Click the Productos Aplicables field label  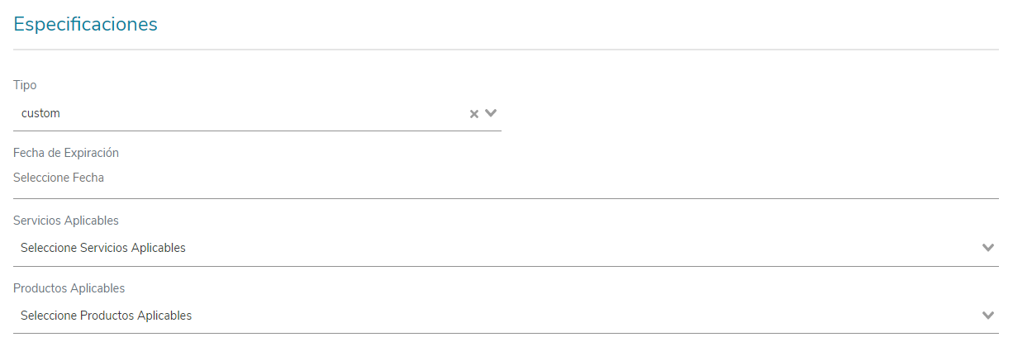pos(69,288)
